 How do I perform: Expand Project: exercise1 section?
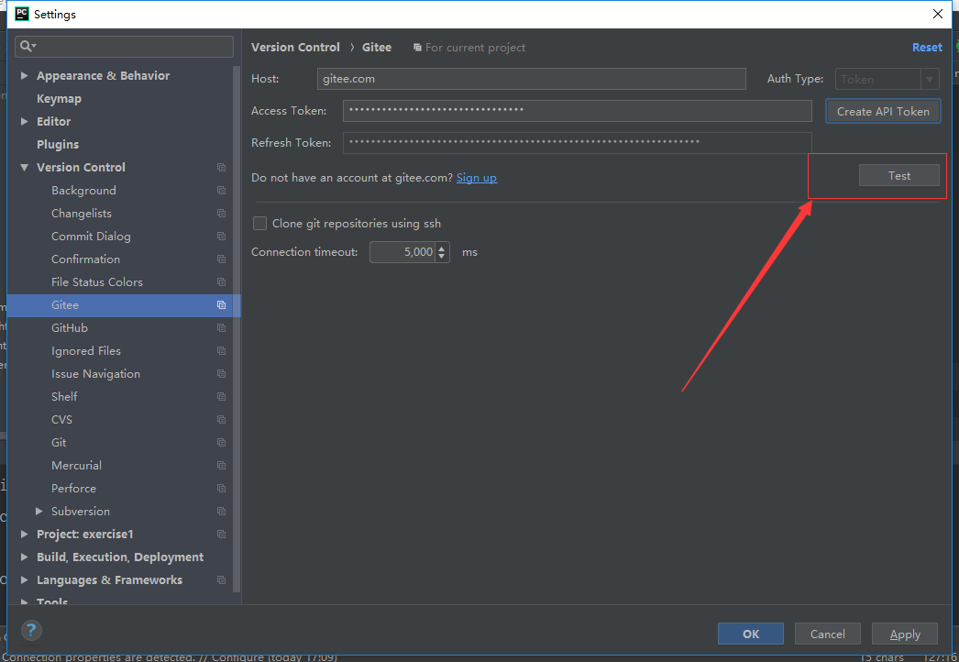[25, 535]
